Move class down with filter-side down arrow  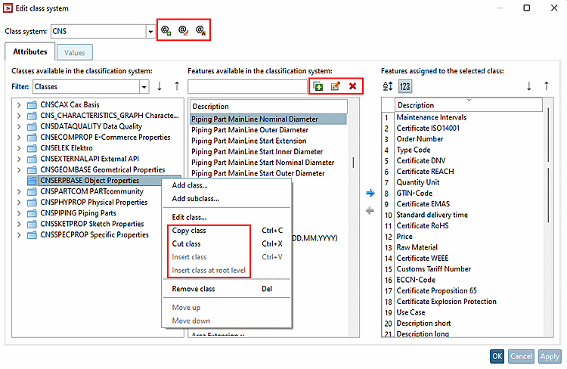pos(160,86)
